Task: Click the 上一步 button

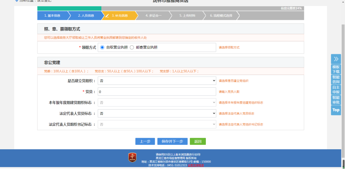Action: point(145,142)
